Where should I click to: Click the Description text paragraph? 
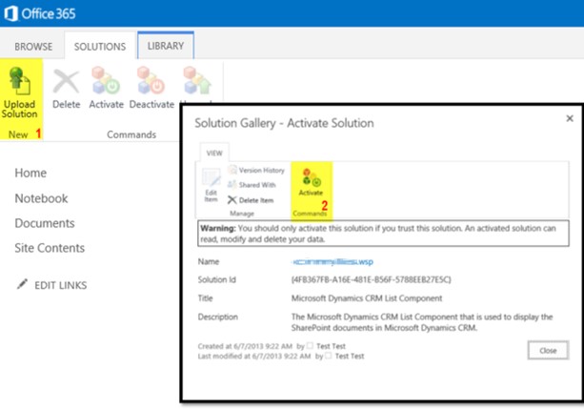click(422, 322)
